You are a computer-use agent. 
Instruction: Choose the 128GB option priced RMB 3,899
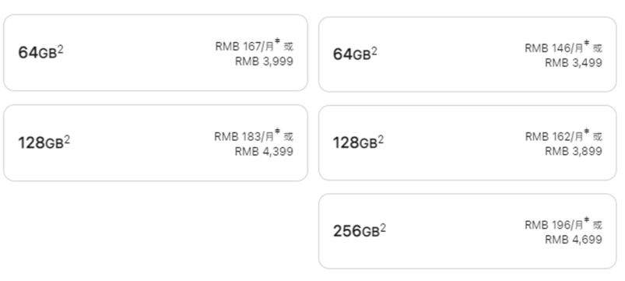467,142
